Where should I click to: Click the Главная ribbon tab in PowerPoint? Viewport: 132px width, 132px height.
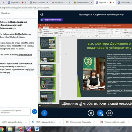click(46, 28)
